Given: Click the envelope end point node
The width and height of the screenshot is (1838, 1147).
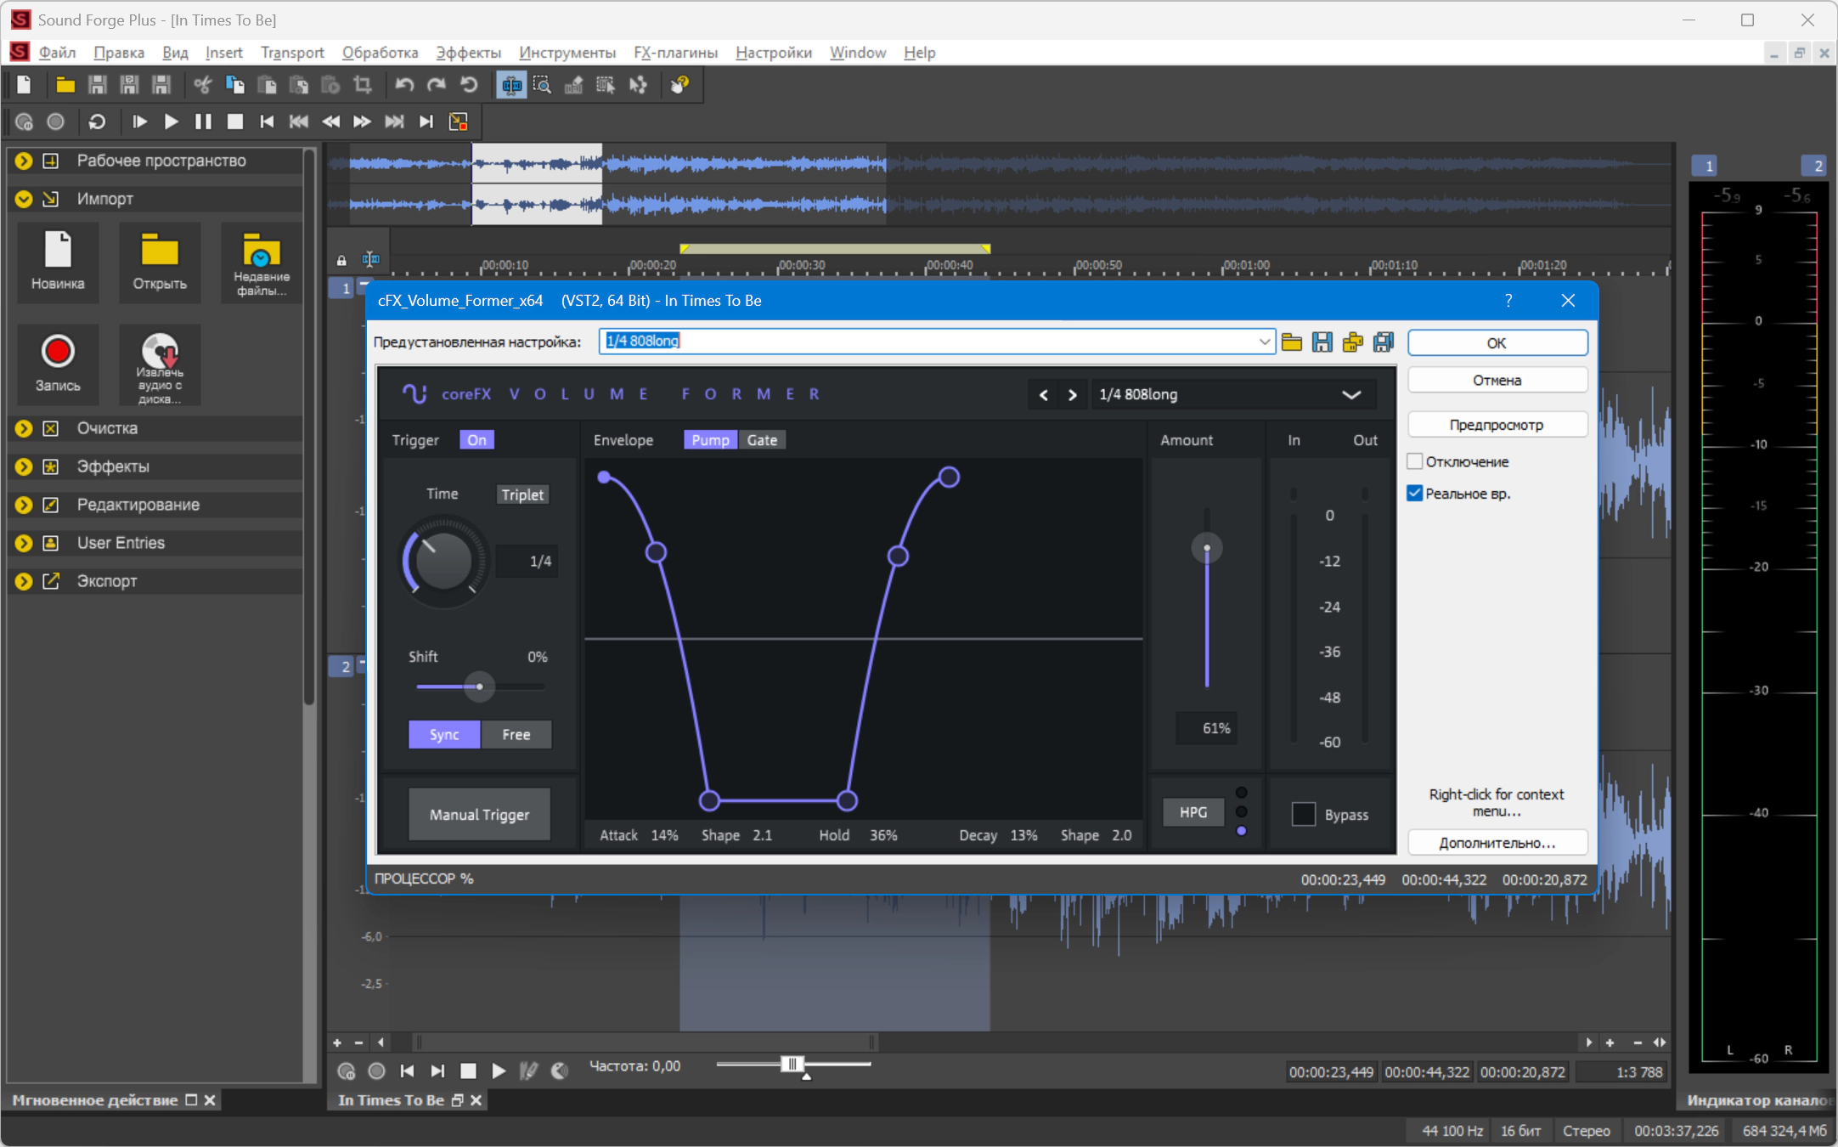Looking at the screenshot, I should (950, 477).
